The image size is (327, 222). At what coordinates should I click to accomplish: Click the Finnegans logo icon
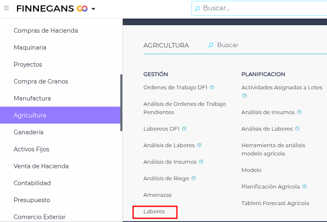(82, 8)
